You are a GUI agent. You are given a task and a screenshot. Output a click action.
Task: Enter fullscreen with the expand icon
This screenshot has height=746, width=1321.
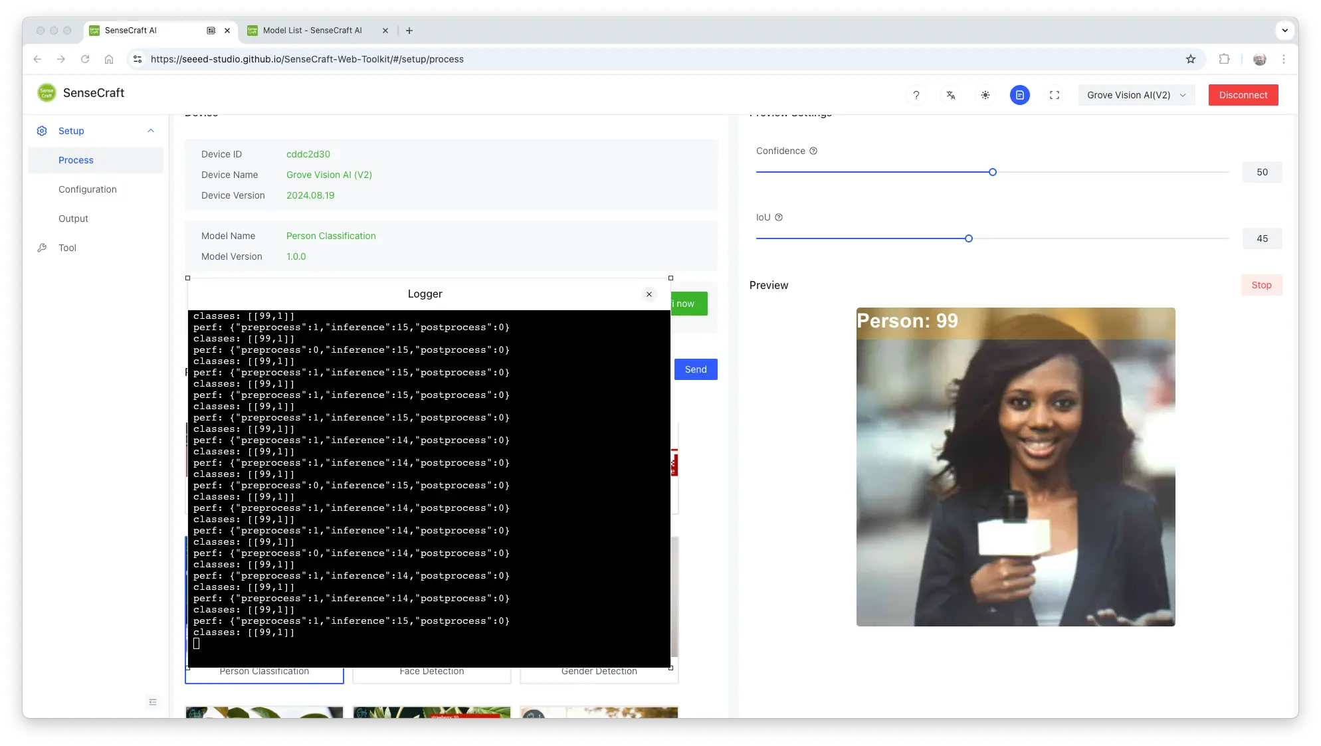point(1055,95)
